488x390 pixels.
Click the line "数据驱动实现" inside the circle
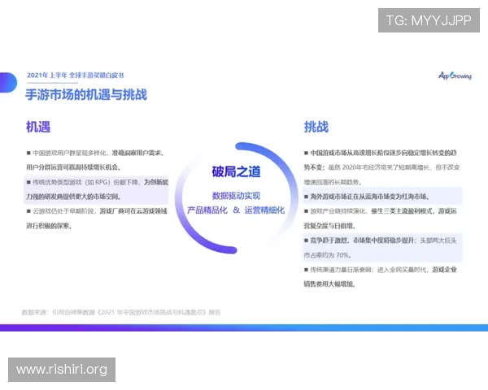(236, 196)
